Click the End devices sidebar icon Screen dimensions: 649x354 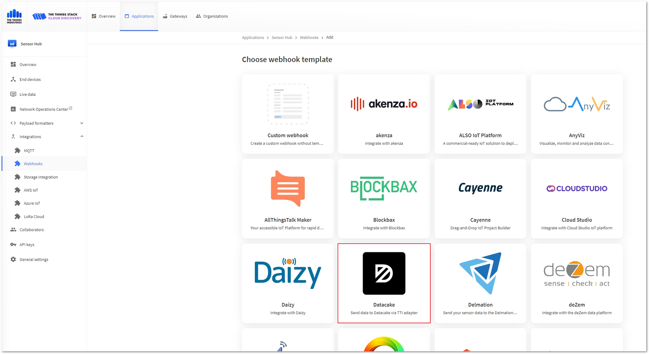[x=13, y=79]
